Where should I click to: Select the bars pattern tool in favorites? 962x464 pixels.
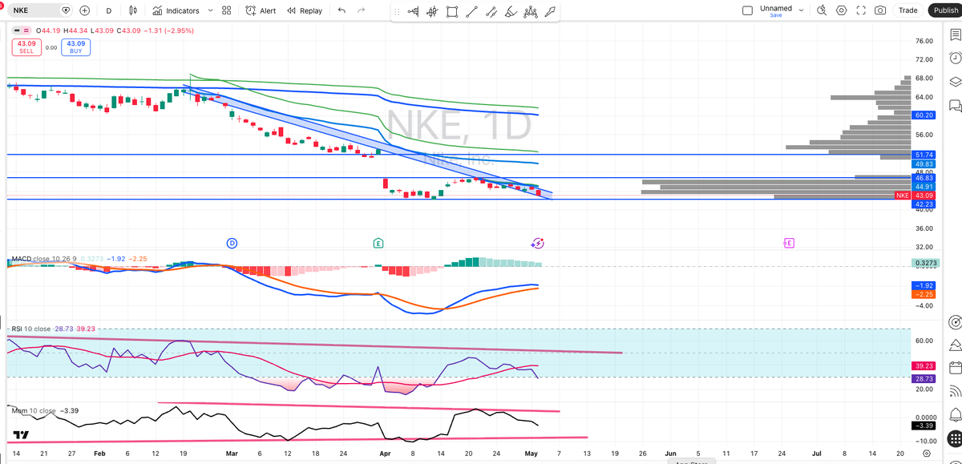pyautogui.click(x=433, y=12)
